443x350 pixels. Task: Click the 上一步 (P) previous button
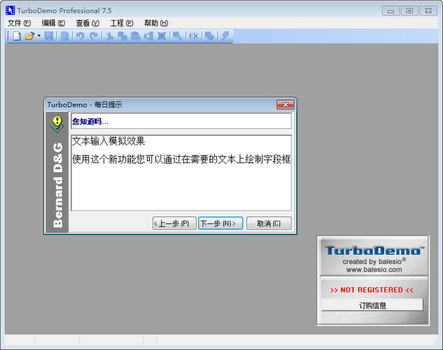(x=174, y=223)
